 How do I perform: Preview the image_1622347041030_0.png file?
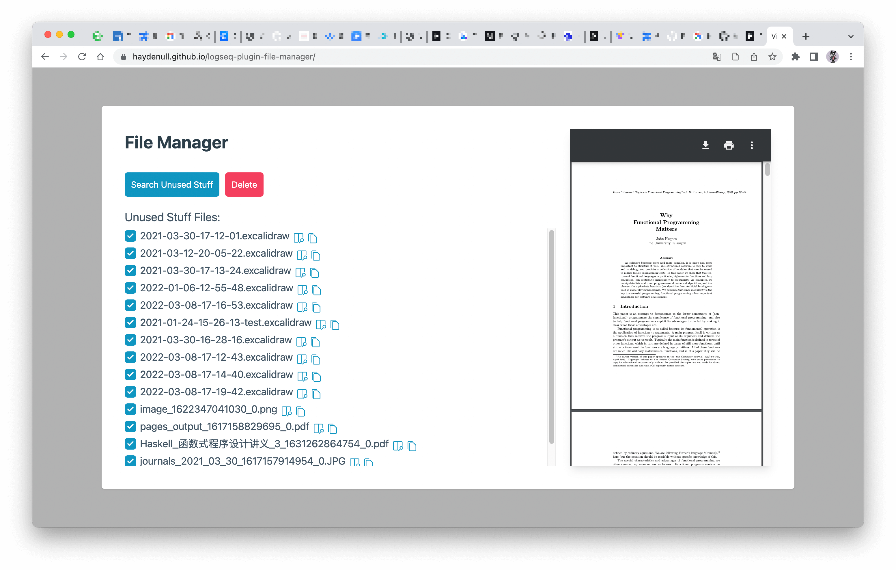point(286,411)
